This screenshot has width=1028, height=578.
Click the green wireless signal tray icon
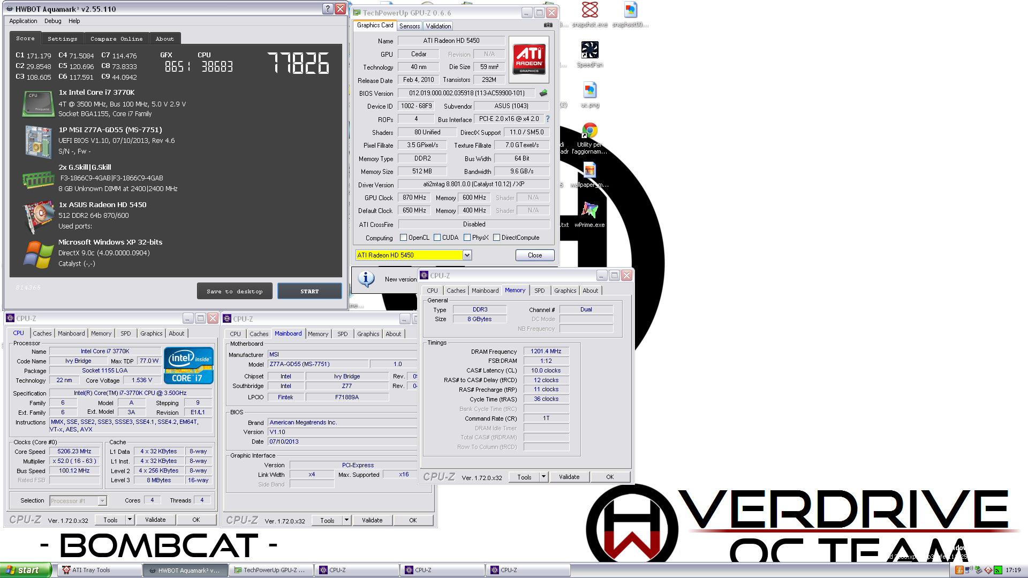(x=997, y=570)
